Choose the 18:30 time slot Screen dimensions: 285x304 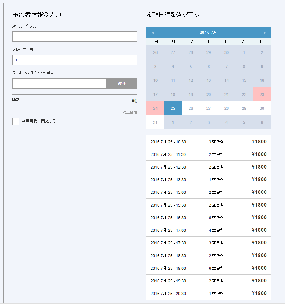point(209,256)
